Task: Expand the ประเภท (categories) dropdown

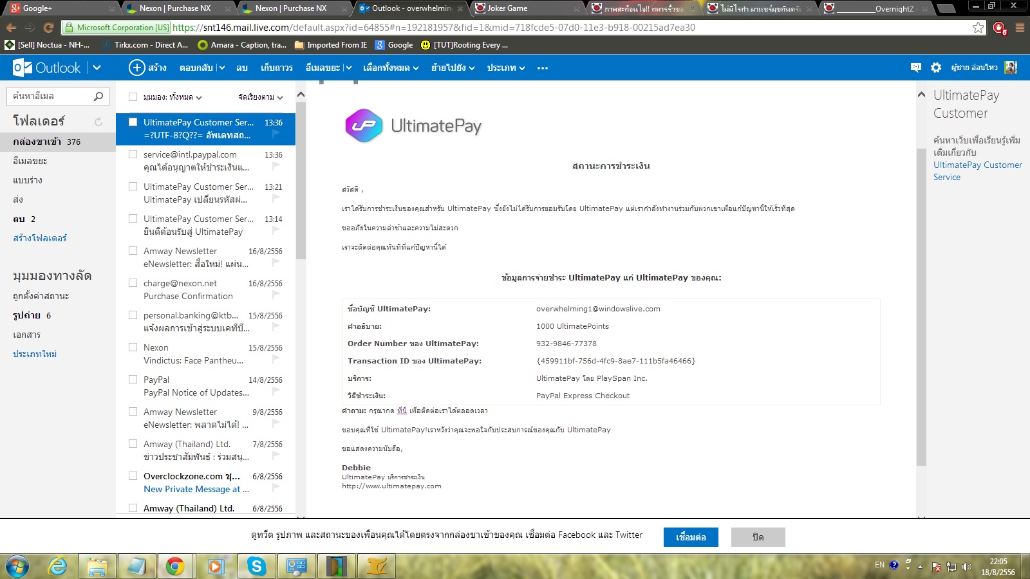Action: tap(506, 68)
